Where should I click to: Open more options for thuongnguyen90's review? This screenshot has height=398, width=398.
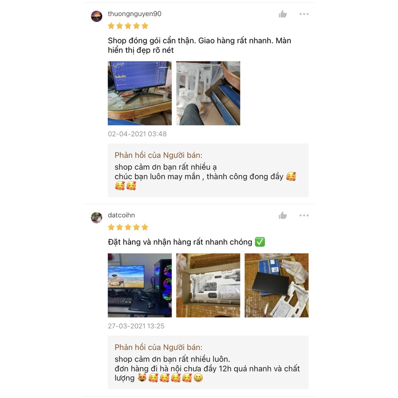304,14
